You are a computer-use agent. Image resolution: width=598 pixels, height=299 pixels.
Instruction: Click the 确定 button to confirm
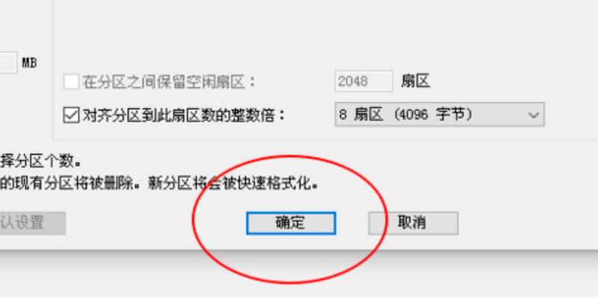click(291, 223)
